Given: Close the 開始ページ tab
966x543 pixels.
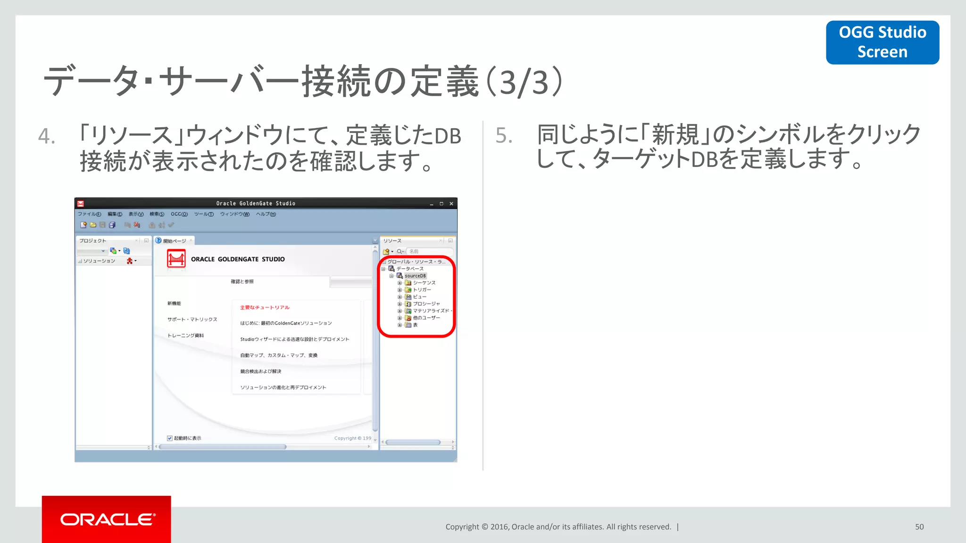Looking at the screenshot, I should (191, 240).
